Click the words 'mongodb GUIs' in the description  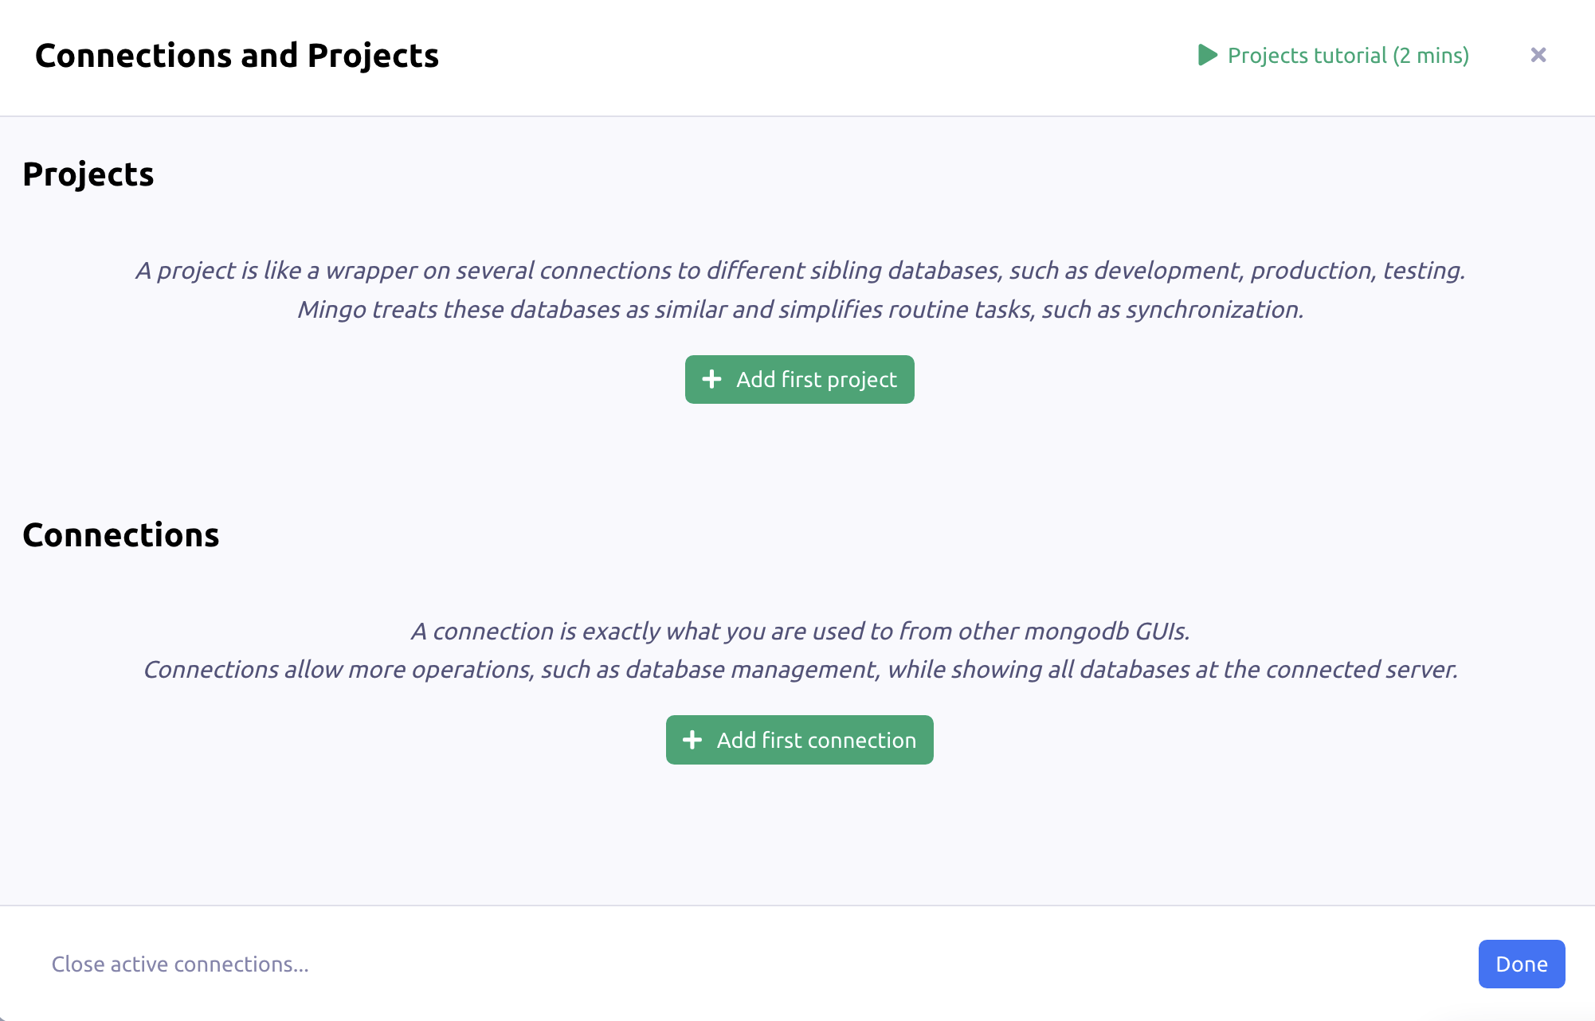pos(1107,632)
